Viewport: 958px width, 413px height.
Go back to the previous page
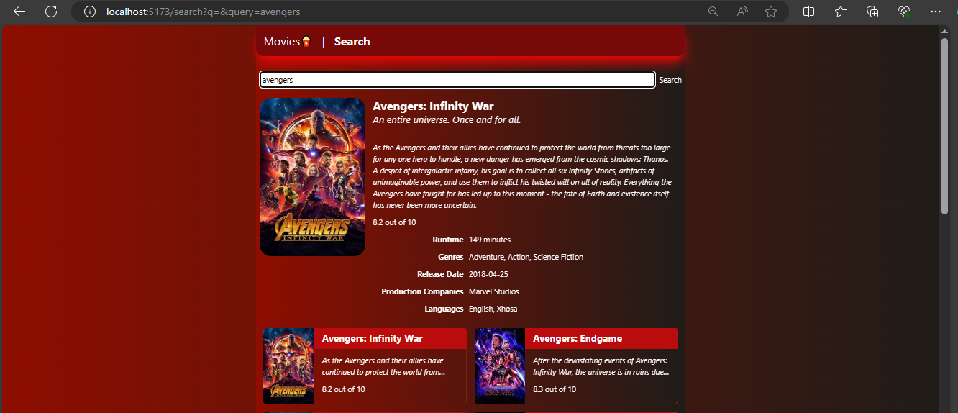point(19,12)
